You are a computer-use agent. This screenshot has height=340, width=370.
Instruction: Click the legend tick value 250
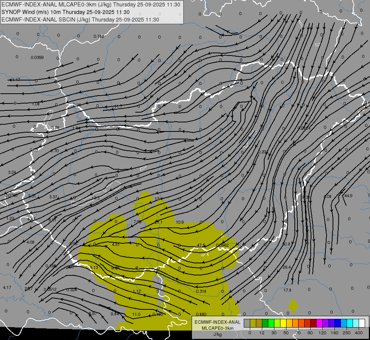[x=347, y=333]
